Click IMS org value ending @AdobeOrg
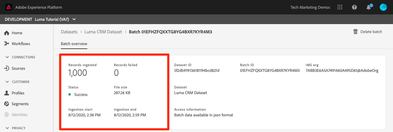393x132 pixels. tap(342, 71)
